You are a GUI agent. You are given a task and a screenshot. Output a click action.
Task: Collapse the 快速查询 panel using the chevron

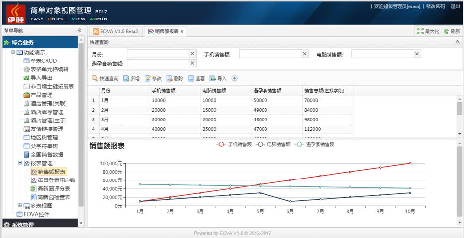tap(457, 42)
